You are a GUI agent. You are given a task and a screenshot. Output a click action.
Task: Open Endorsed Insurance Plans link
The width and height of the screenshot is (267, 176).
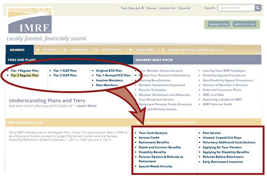click(x=222, y=90)
